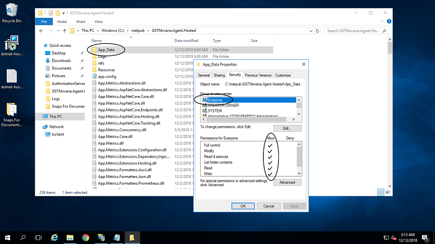Open Pictures in navigation pane

point(58,76)
